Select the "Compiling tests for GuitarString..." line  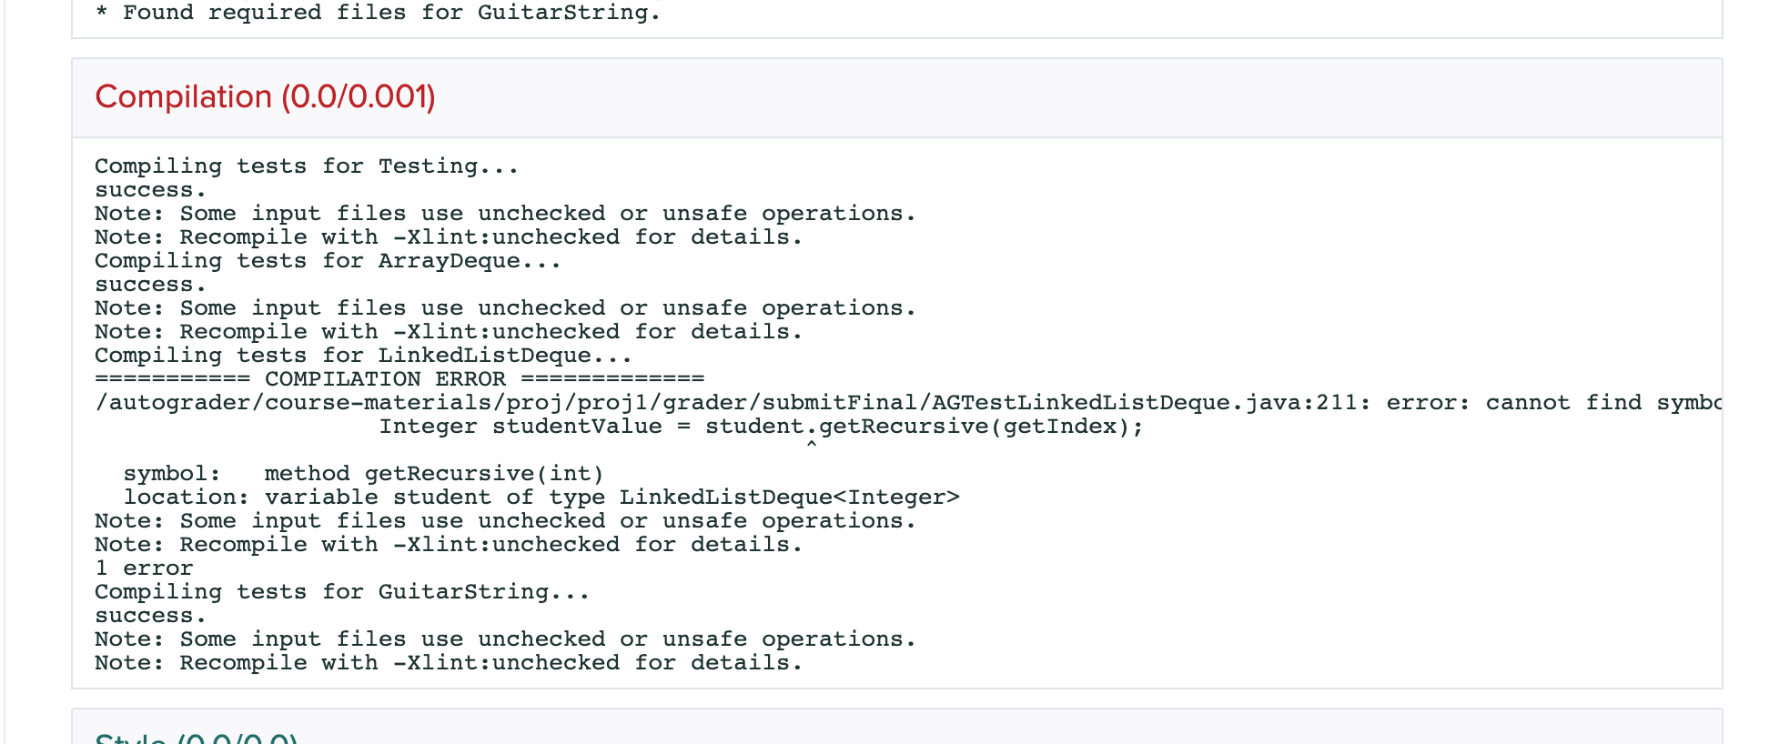[x=342, y=592]
